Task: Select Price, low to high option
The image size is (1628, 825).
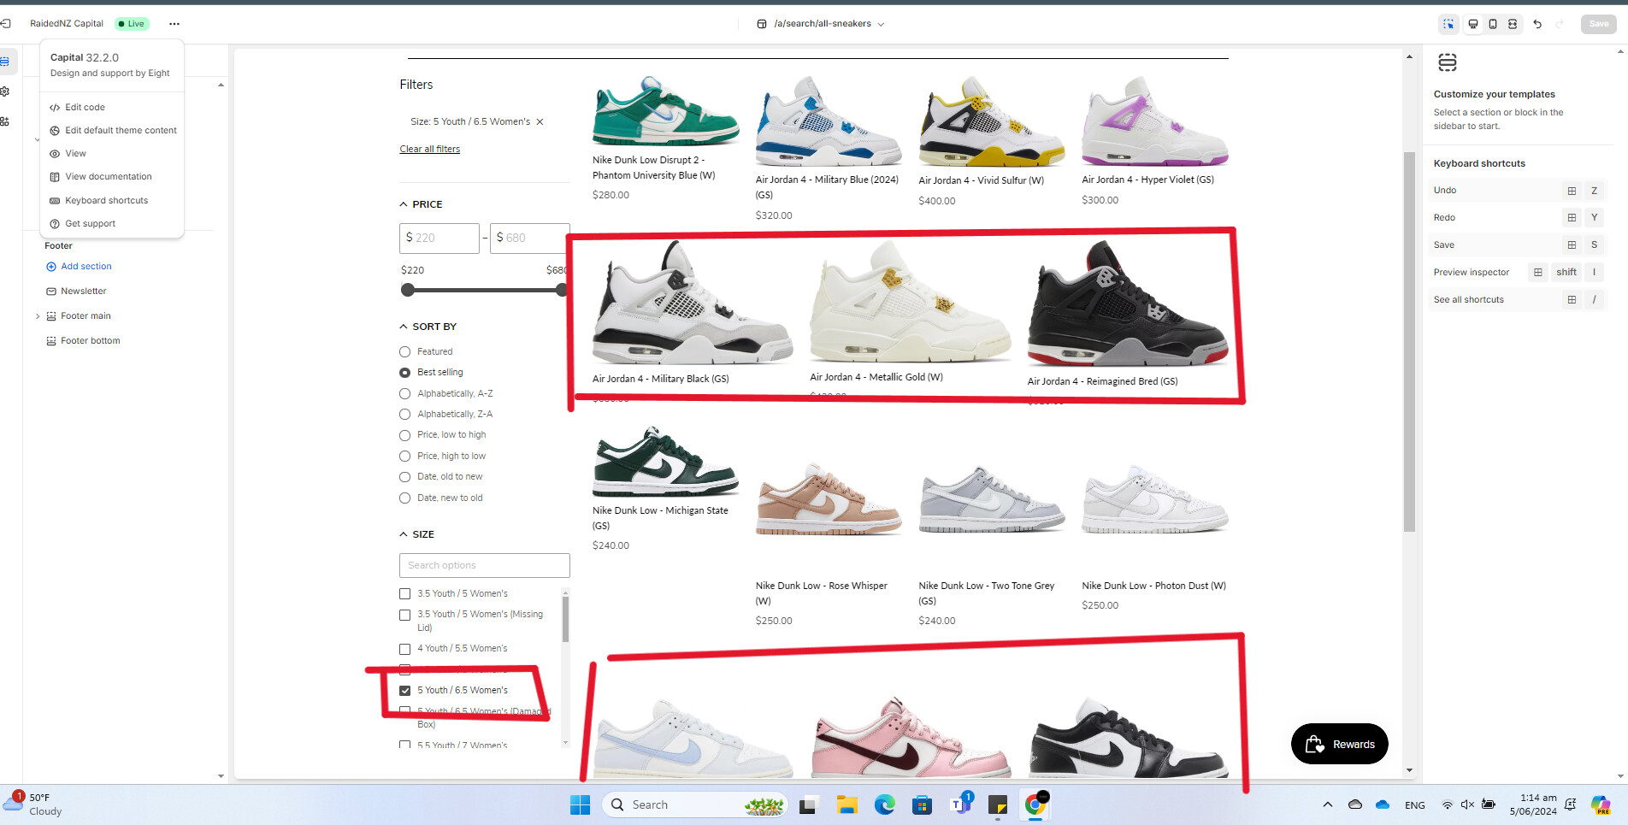Action: coord(405,435)
